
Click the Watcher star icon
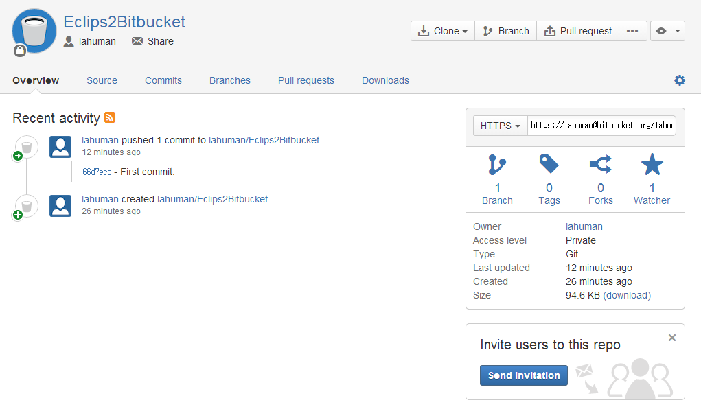pos(652,165)
